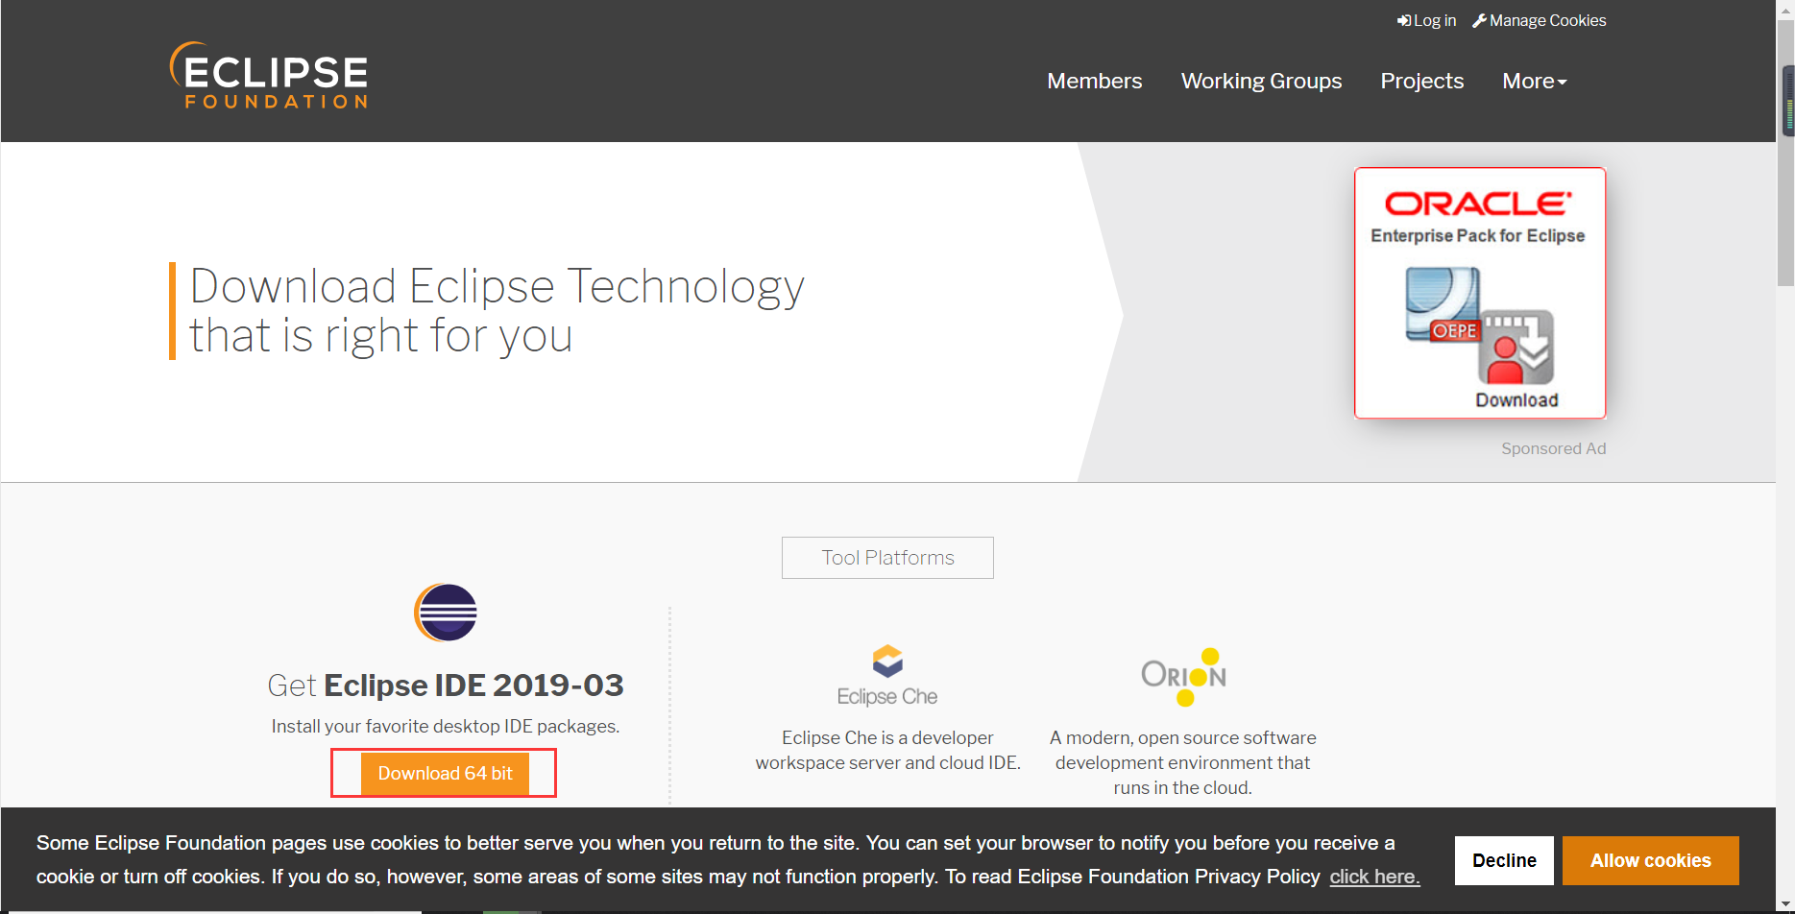Open the Orion logo
Screen dimensions: 1795x914
(1183, 677)
